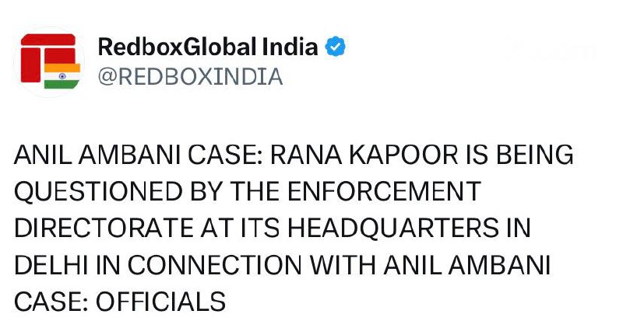Click the word "OFFICIALS" in the tweet
The image size is (623, 335).
point(161,300)
